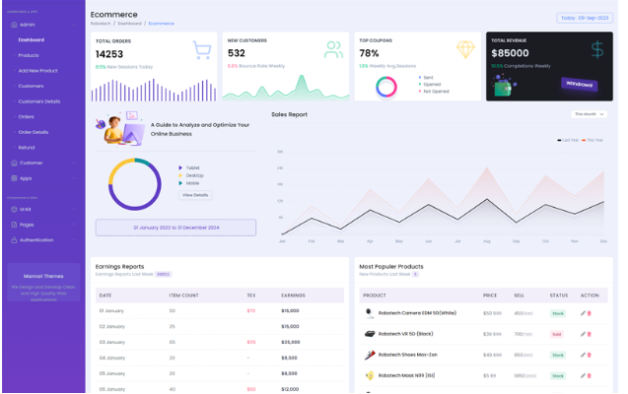Delete the Robotech VR 5D (Black) product

(590, 334)
